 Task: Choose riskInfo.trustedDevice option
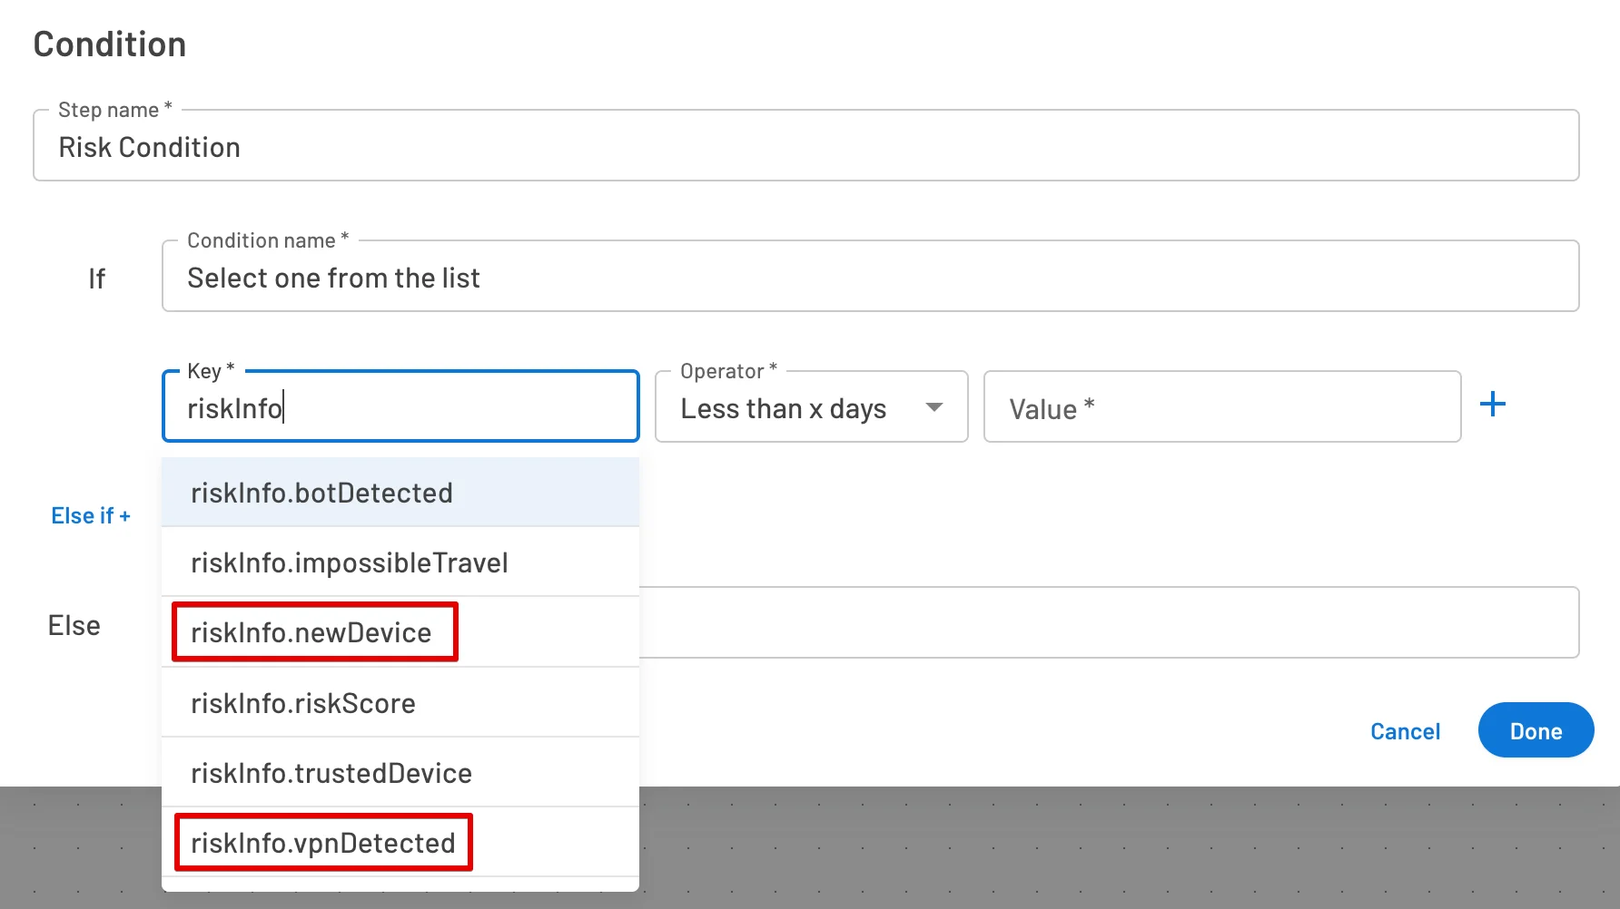pos(400,773)
